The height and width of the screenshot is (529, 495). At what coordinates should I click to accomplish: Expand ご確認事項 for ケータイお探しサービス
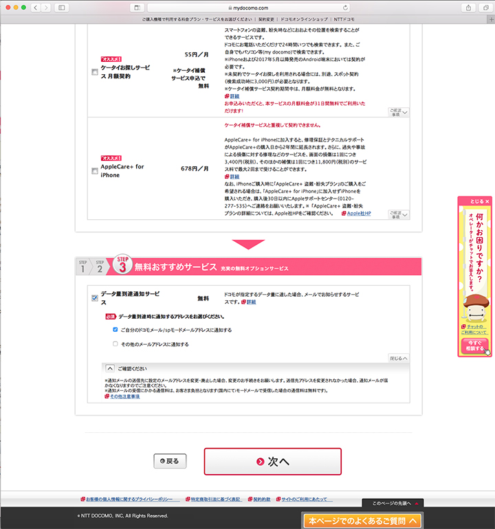coord(399,112)
